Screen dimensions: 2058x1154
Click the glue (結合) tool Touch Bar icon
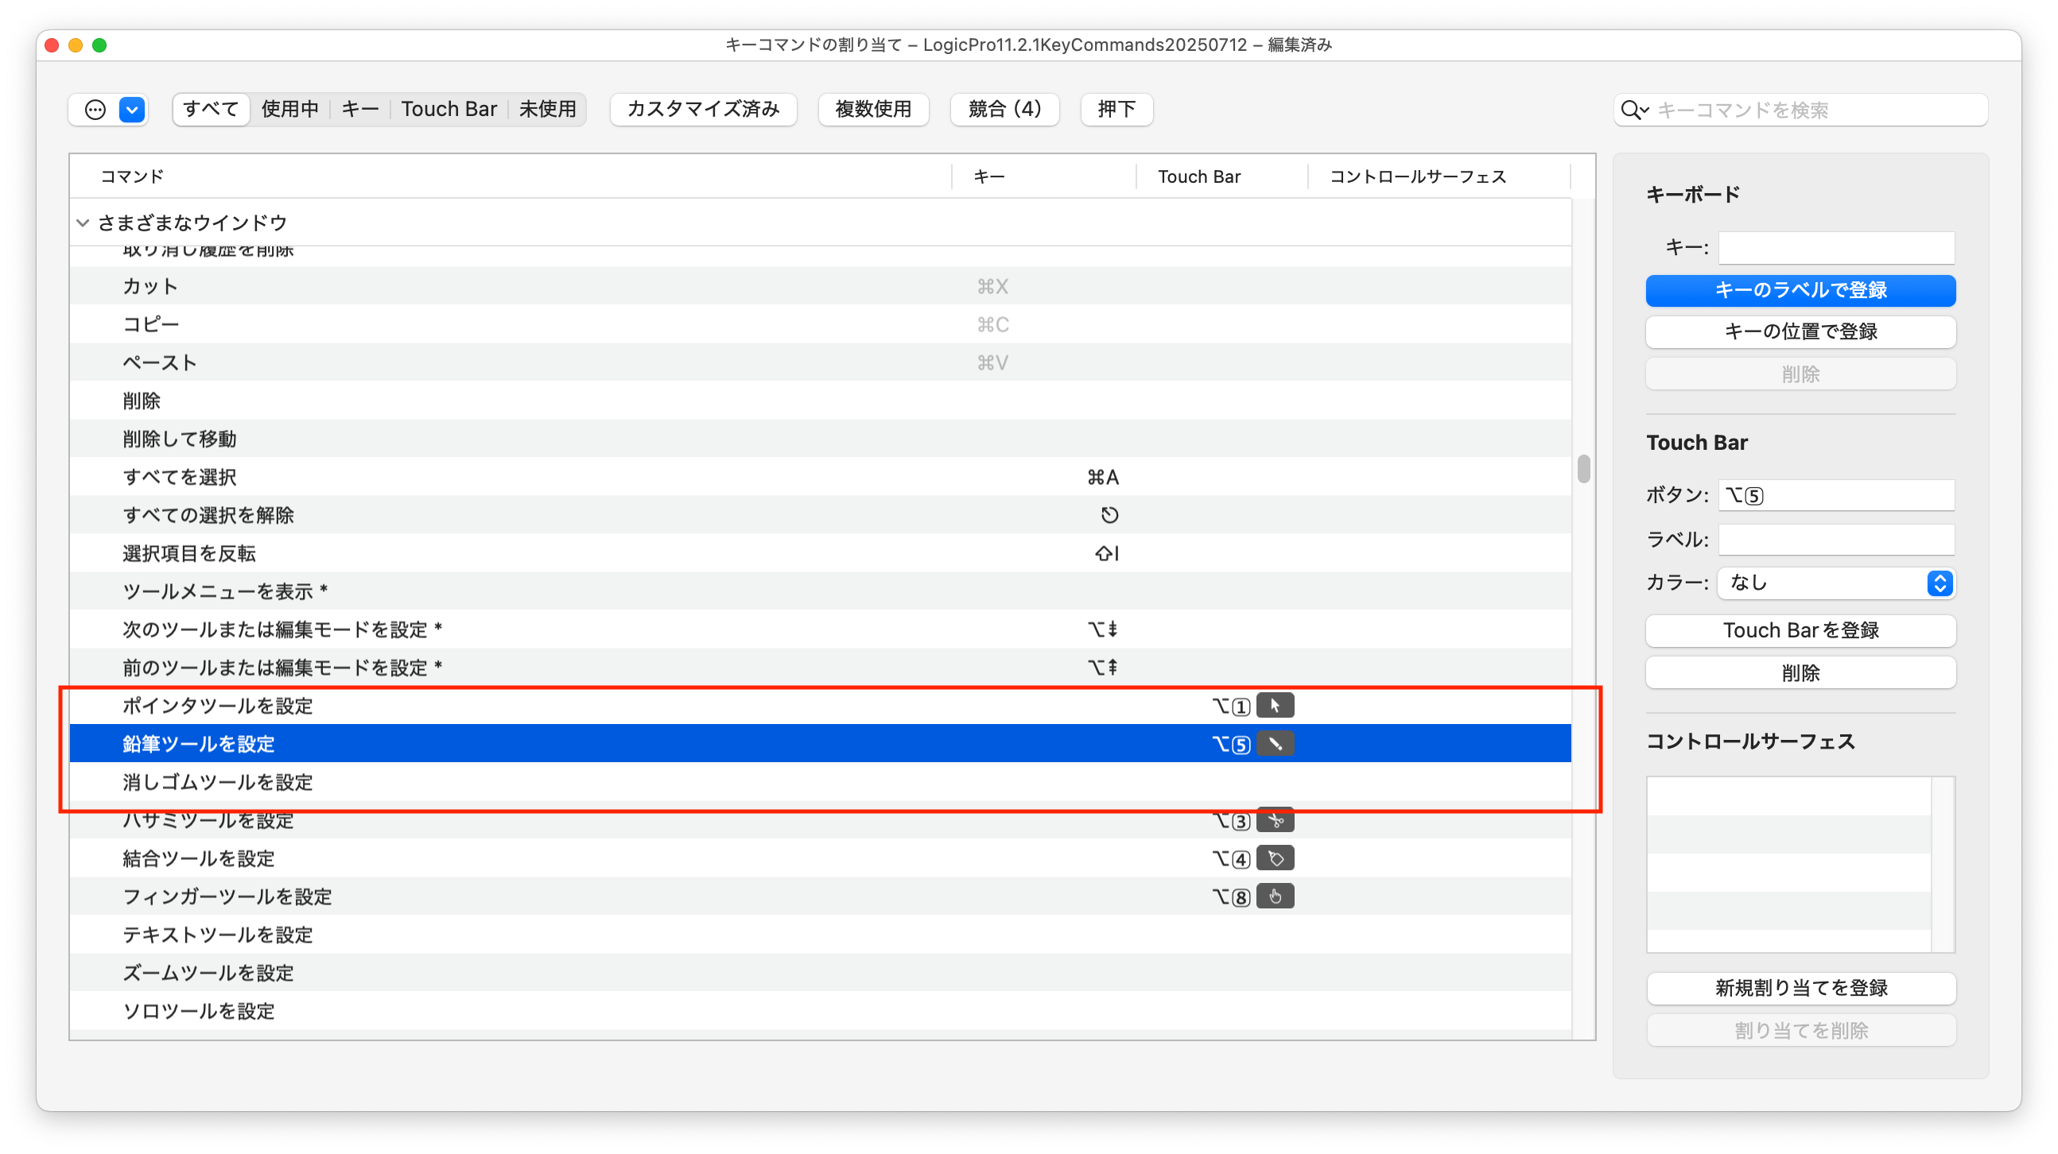click(1275, 858)
